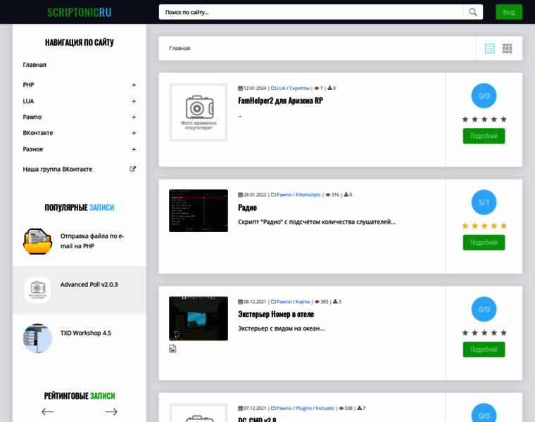Image resolution: width=535 pixels, height=422 pixels.
Task: Click the search magnifier icon
Action: 472,12
